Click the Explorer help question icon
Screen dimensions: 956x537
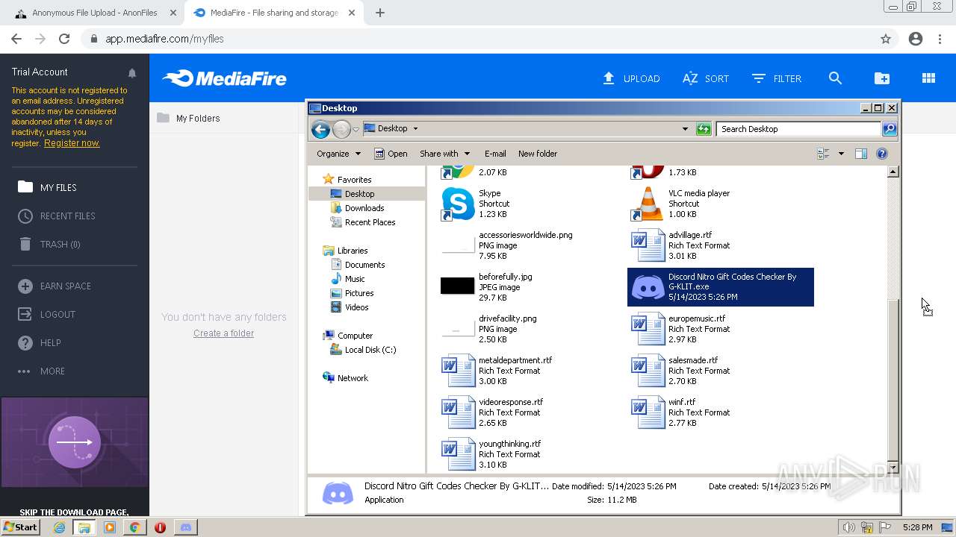(882, 154)
